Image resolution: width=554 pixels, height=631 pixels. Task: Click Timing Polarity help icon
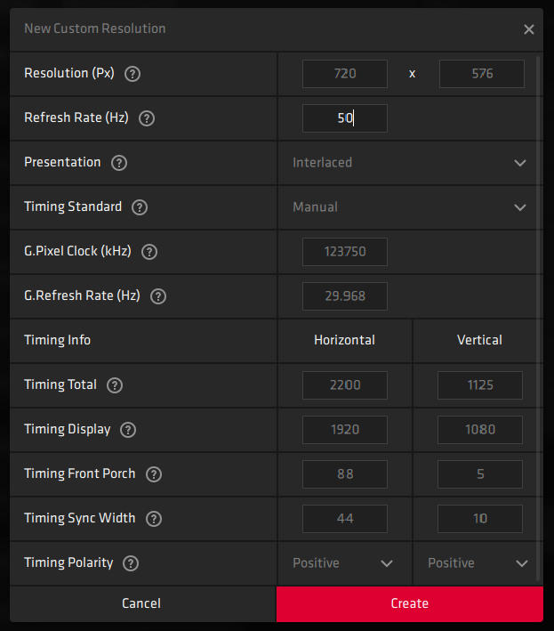click(x=131, y=563)
